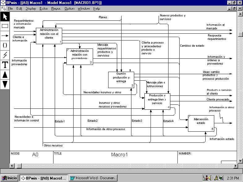Open the Window menu
The width and height of the screenshot is (243, 182).
click(84, 8)
